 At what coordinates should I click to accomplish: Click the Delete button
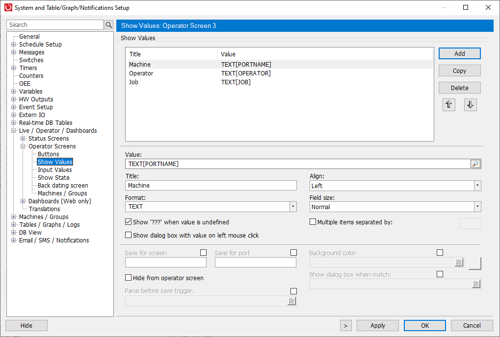coord(459,88)
